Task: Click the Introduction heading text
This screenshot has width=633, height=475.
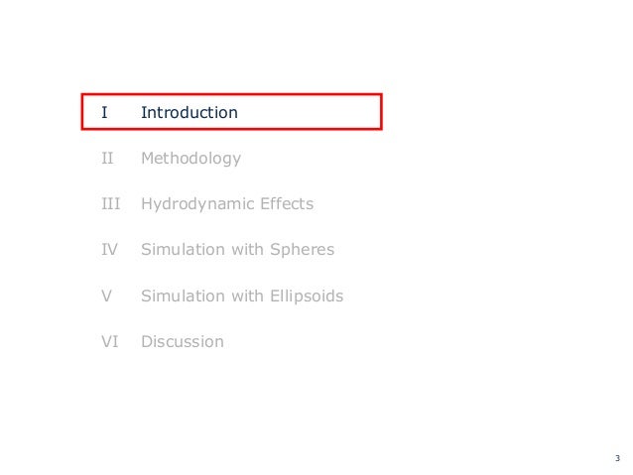Action: coord(189,112)
